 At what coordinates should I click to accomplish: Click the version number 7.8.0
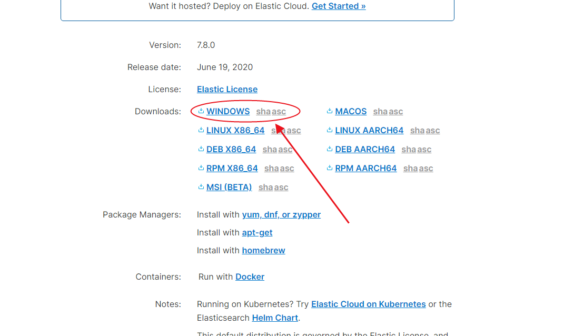click(206, 45)
